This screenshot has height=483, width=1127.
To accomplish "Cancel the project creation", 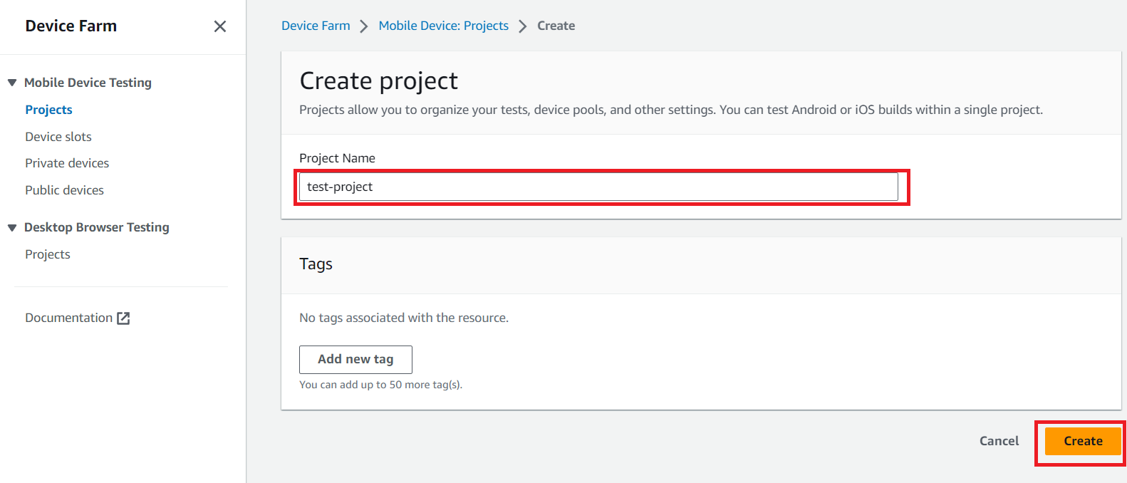I will (999, 441).
